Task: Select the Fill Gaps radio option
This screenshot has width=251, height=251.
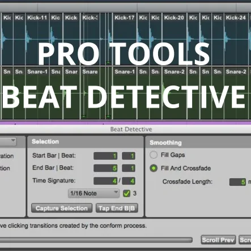Action: pyautogui.click(x=154, y=155)
